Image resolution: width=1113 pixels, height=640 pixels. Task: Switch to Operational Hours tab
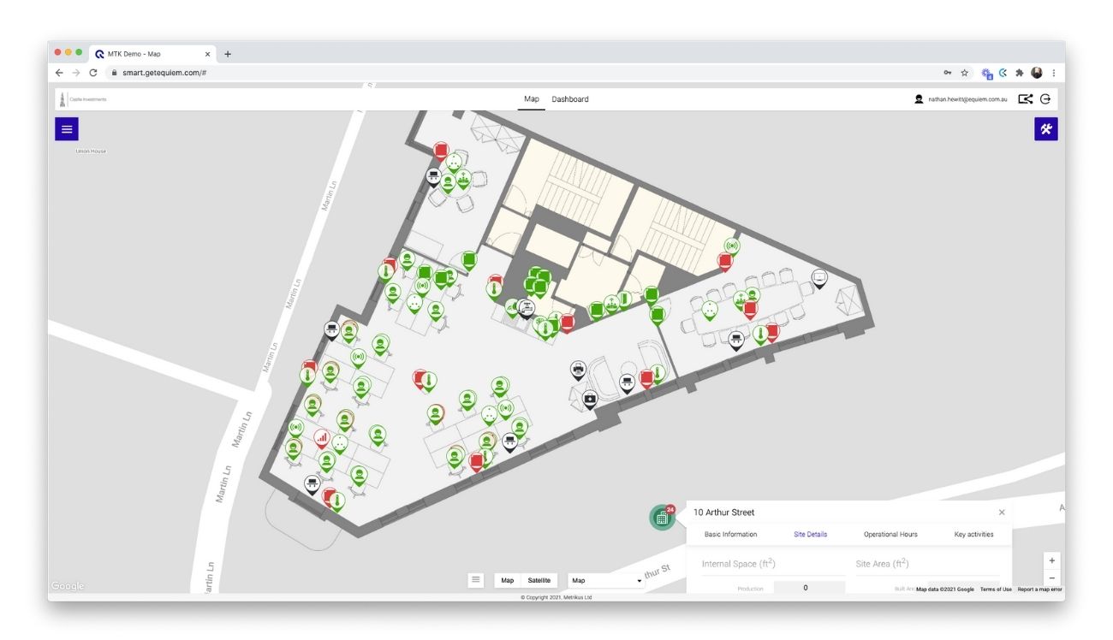coord(890,534)
